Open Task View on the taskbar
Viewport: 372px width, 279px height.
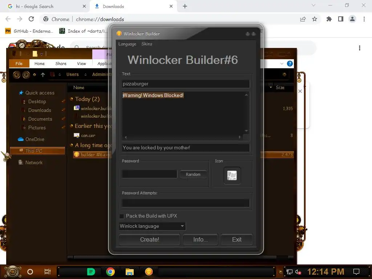coord(47,272)
